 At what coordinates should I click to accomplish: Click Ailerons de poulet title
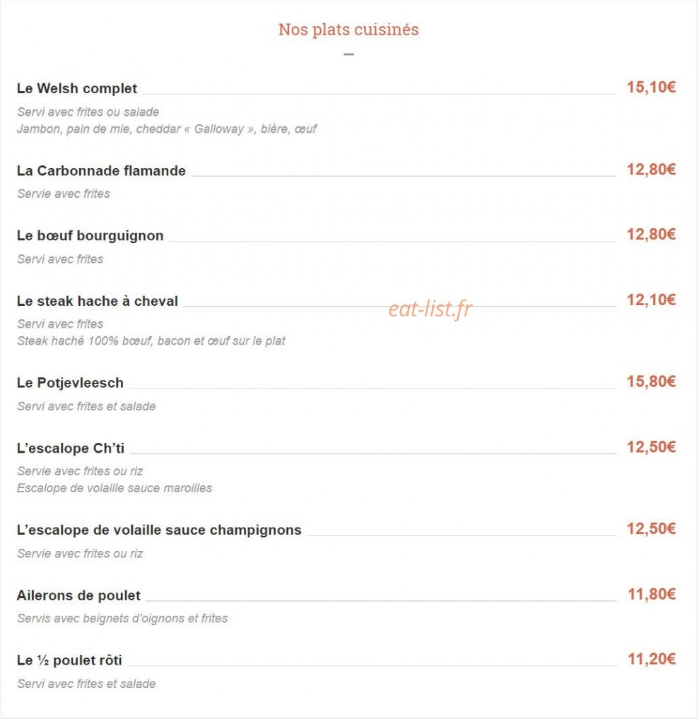(78, 595)
